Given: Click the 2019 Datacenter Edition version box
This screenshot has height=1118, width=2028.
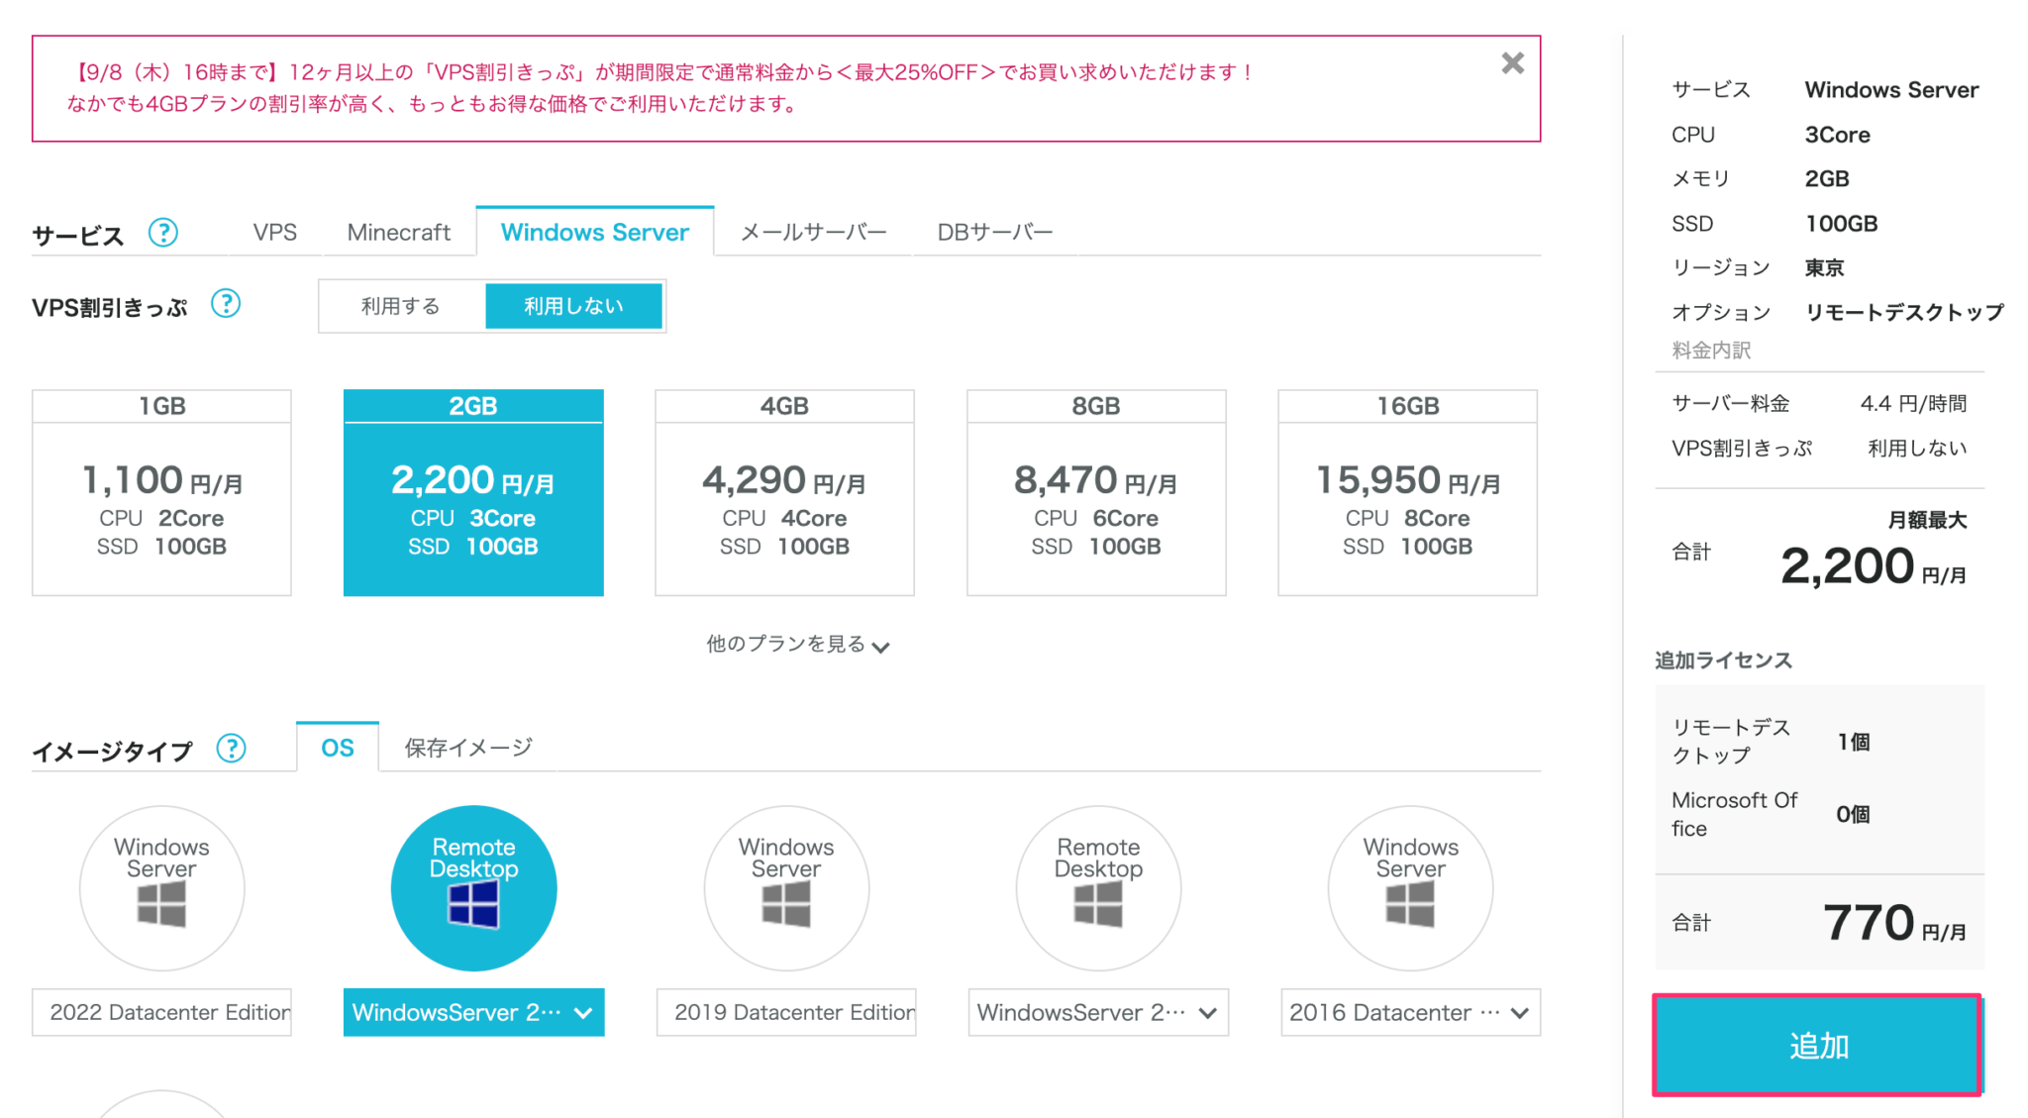Looking at the screenshot, I should pos(786,1012).
